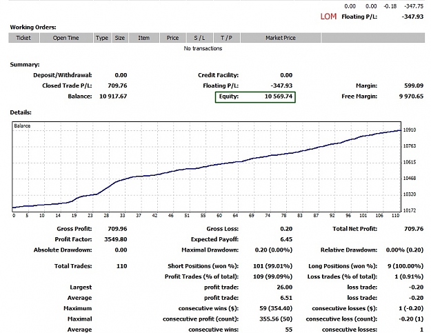Click the 10910 axis label on chart
The width and height of the screenshot is (431, 333).
(x=410, y=130)
